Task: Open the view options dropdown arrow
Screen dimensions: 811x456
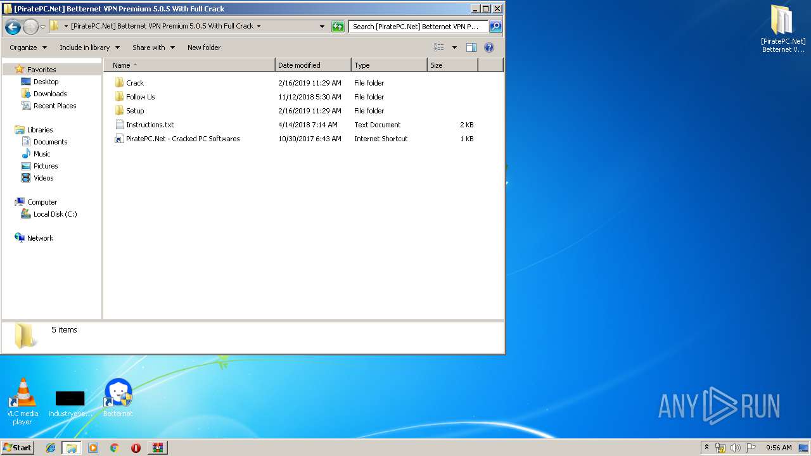Action: click(454, 47)
